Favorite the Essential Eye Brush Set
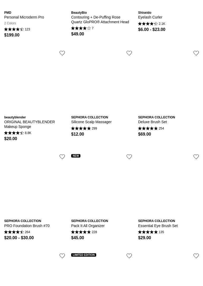203x286 pixels. [196, 157]
